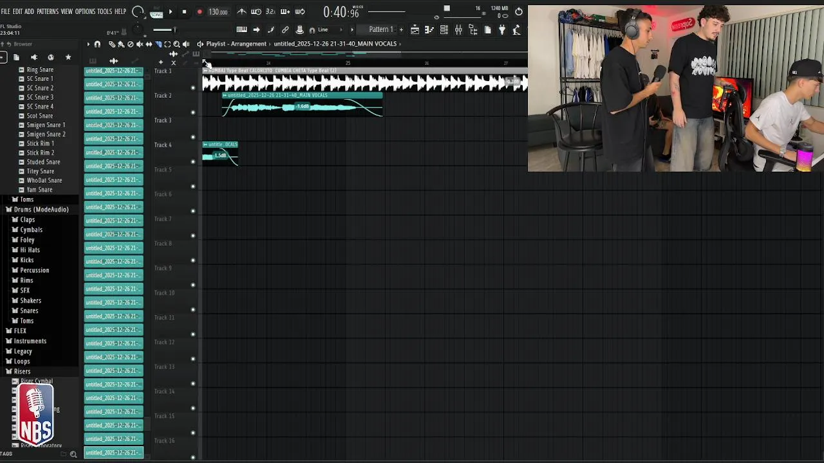The width and height of the screenshot is (824, 463).
Task: Open the VIEW menu
Action: pos(66,12)
